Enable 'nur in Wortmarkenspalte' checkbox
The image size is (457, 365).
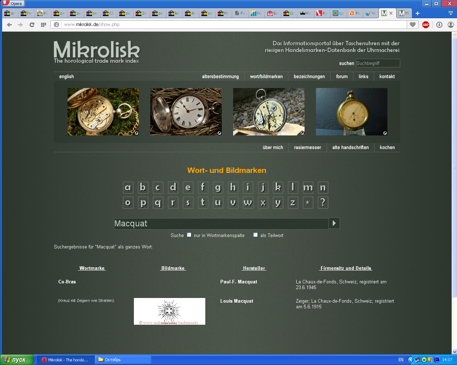[x=189, y=235]
